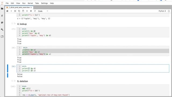Click the [9]: cell prompt

14,67
